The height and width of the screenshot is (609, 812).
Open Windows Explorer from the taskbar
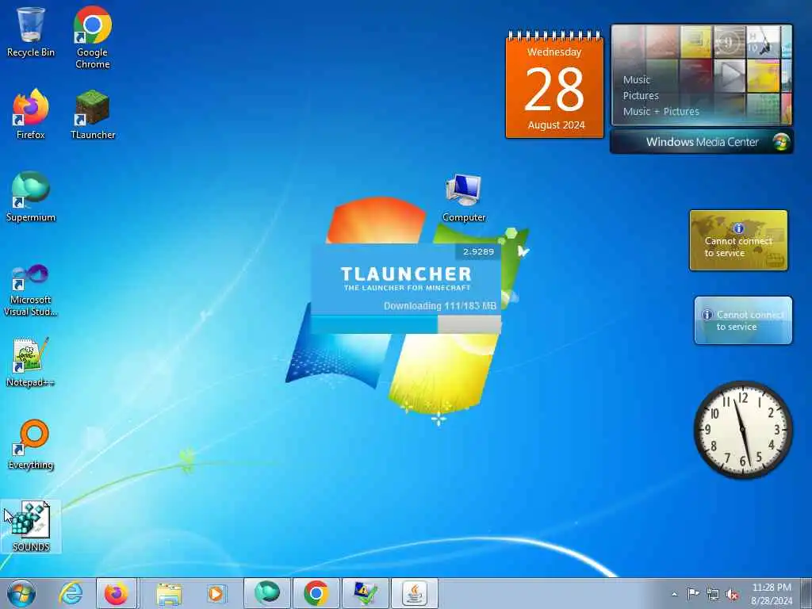[x=169, y=593]
